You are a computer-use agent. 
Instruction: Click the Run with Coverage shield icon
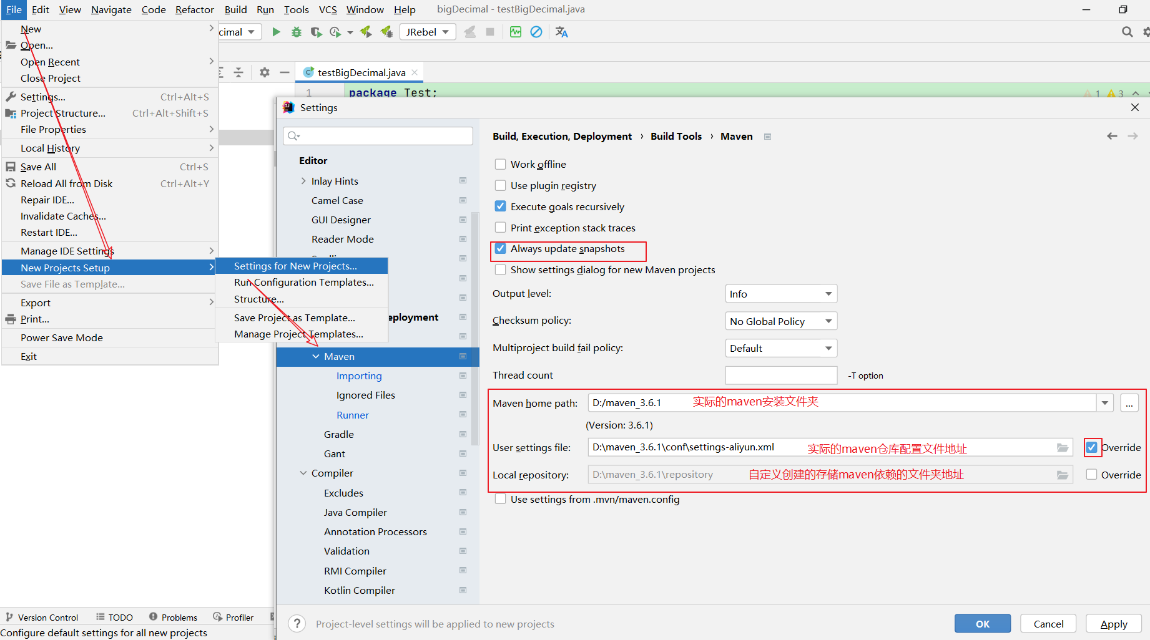(x=317, y=32)
